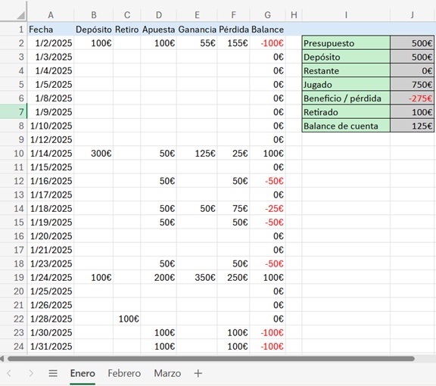
Task: Click the 350€ Ganancia cell
Action: point(197,277)
